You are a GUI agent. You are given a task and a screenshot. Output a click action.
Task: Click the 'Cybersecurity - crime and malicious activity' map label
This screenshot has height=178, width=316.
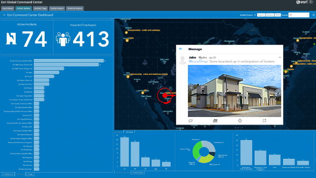point(149,74)
